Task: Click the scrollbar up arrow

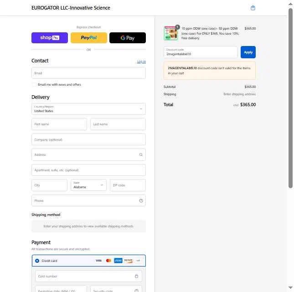Action: 291,4
